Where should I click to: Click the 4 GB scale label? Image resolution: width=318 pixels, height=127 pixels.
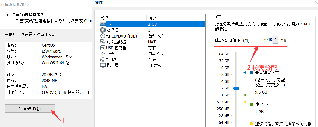(225, 81)
